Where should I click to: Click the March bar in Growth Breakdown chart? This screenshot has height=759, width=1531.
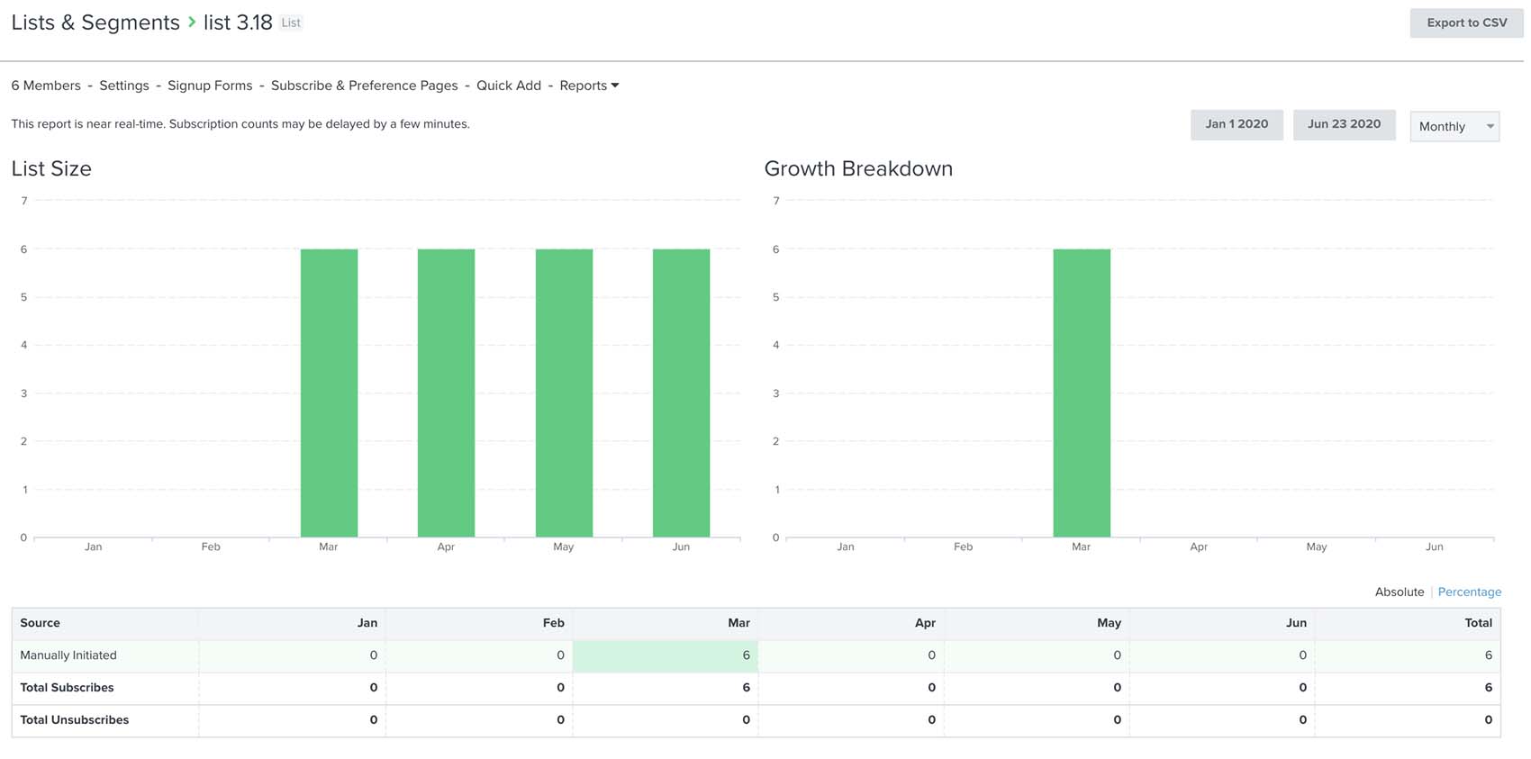(x=1081, y=393)
